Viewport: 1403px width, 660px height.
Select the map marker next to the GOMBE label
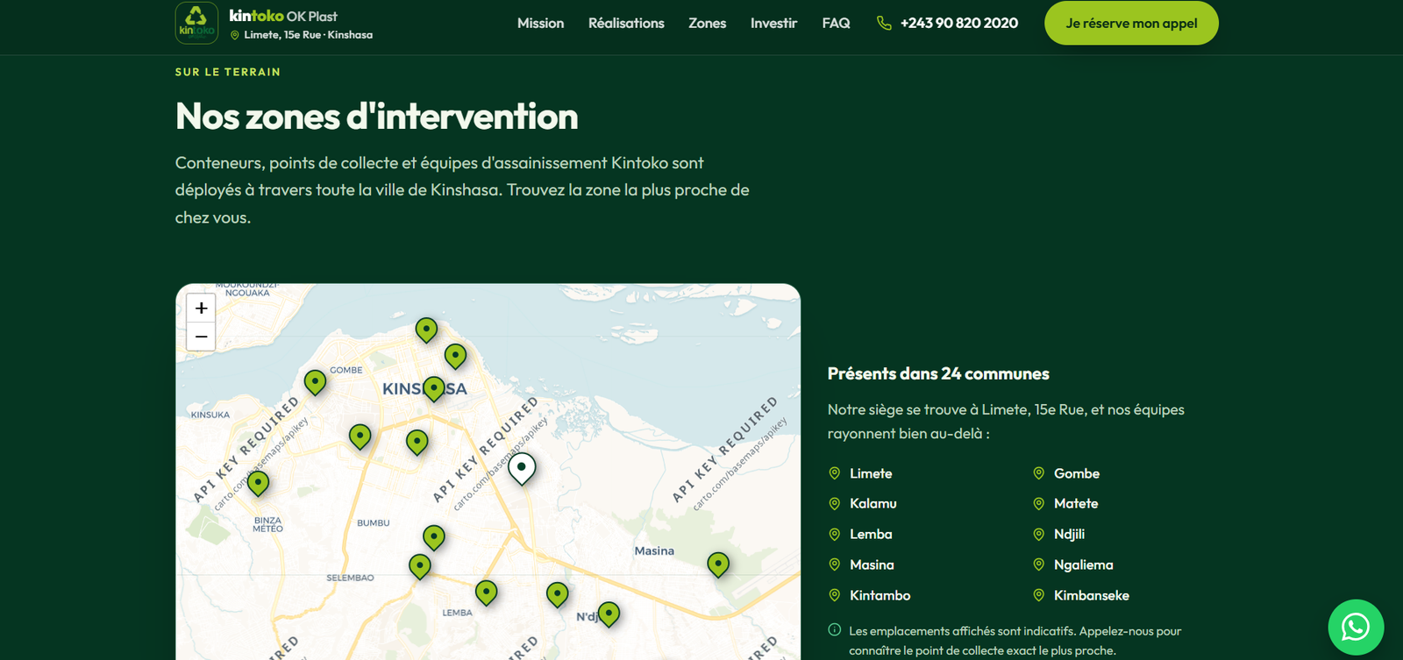click(315, 382)
